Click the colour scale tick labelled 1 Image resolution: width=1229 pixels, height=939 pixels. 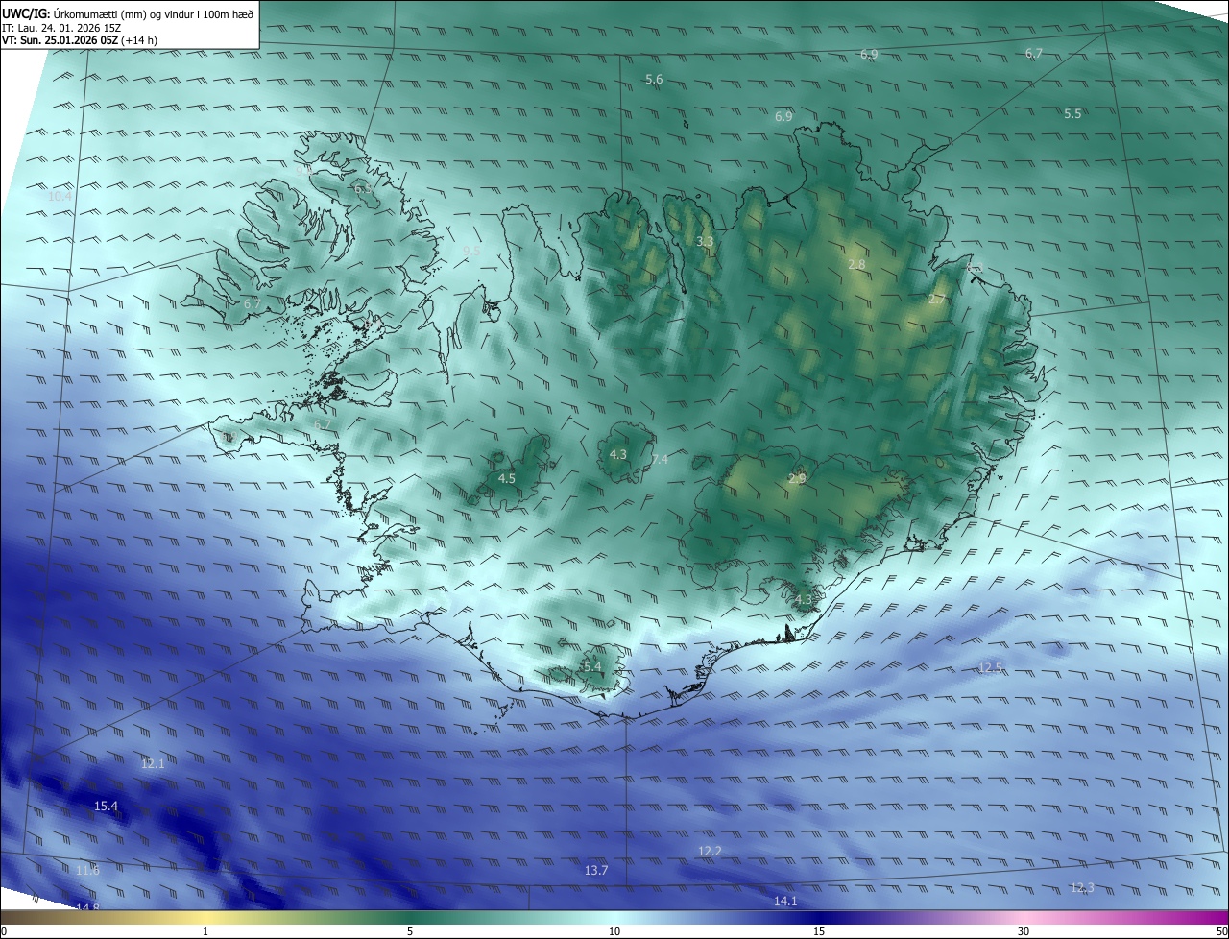[205, 931]
